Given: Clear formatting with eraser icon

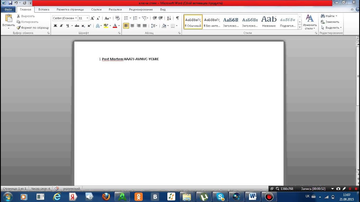Looking at the screenshot, I should [117, 18].
